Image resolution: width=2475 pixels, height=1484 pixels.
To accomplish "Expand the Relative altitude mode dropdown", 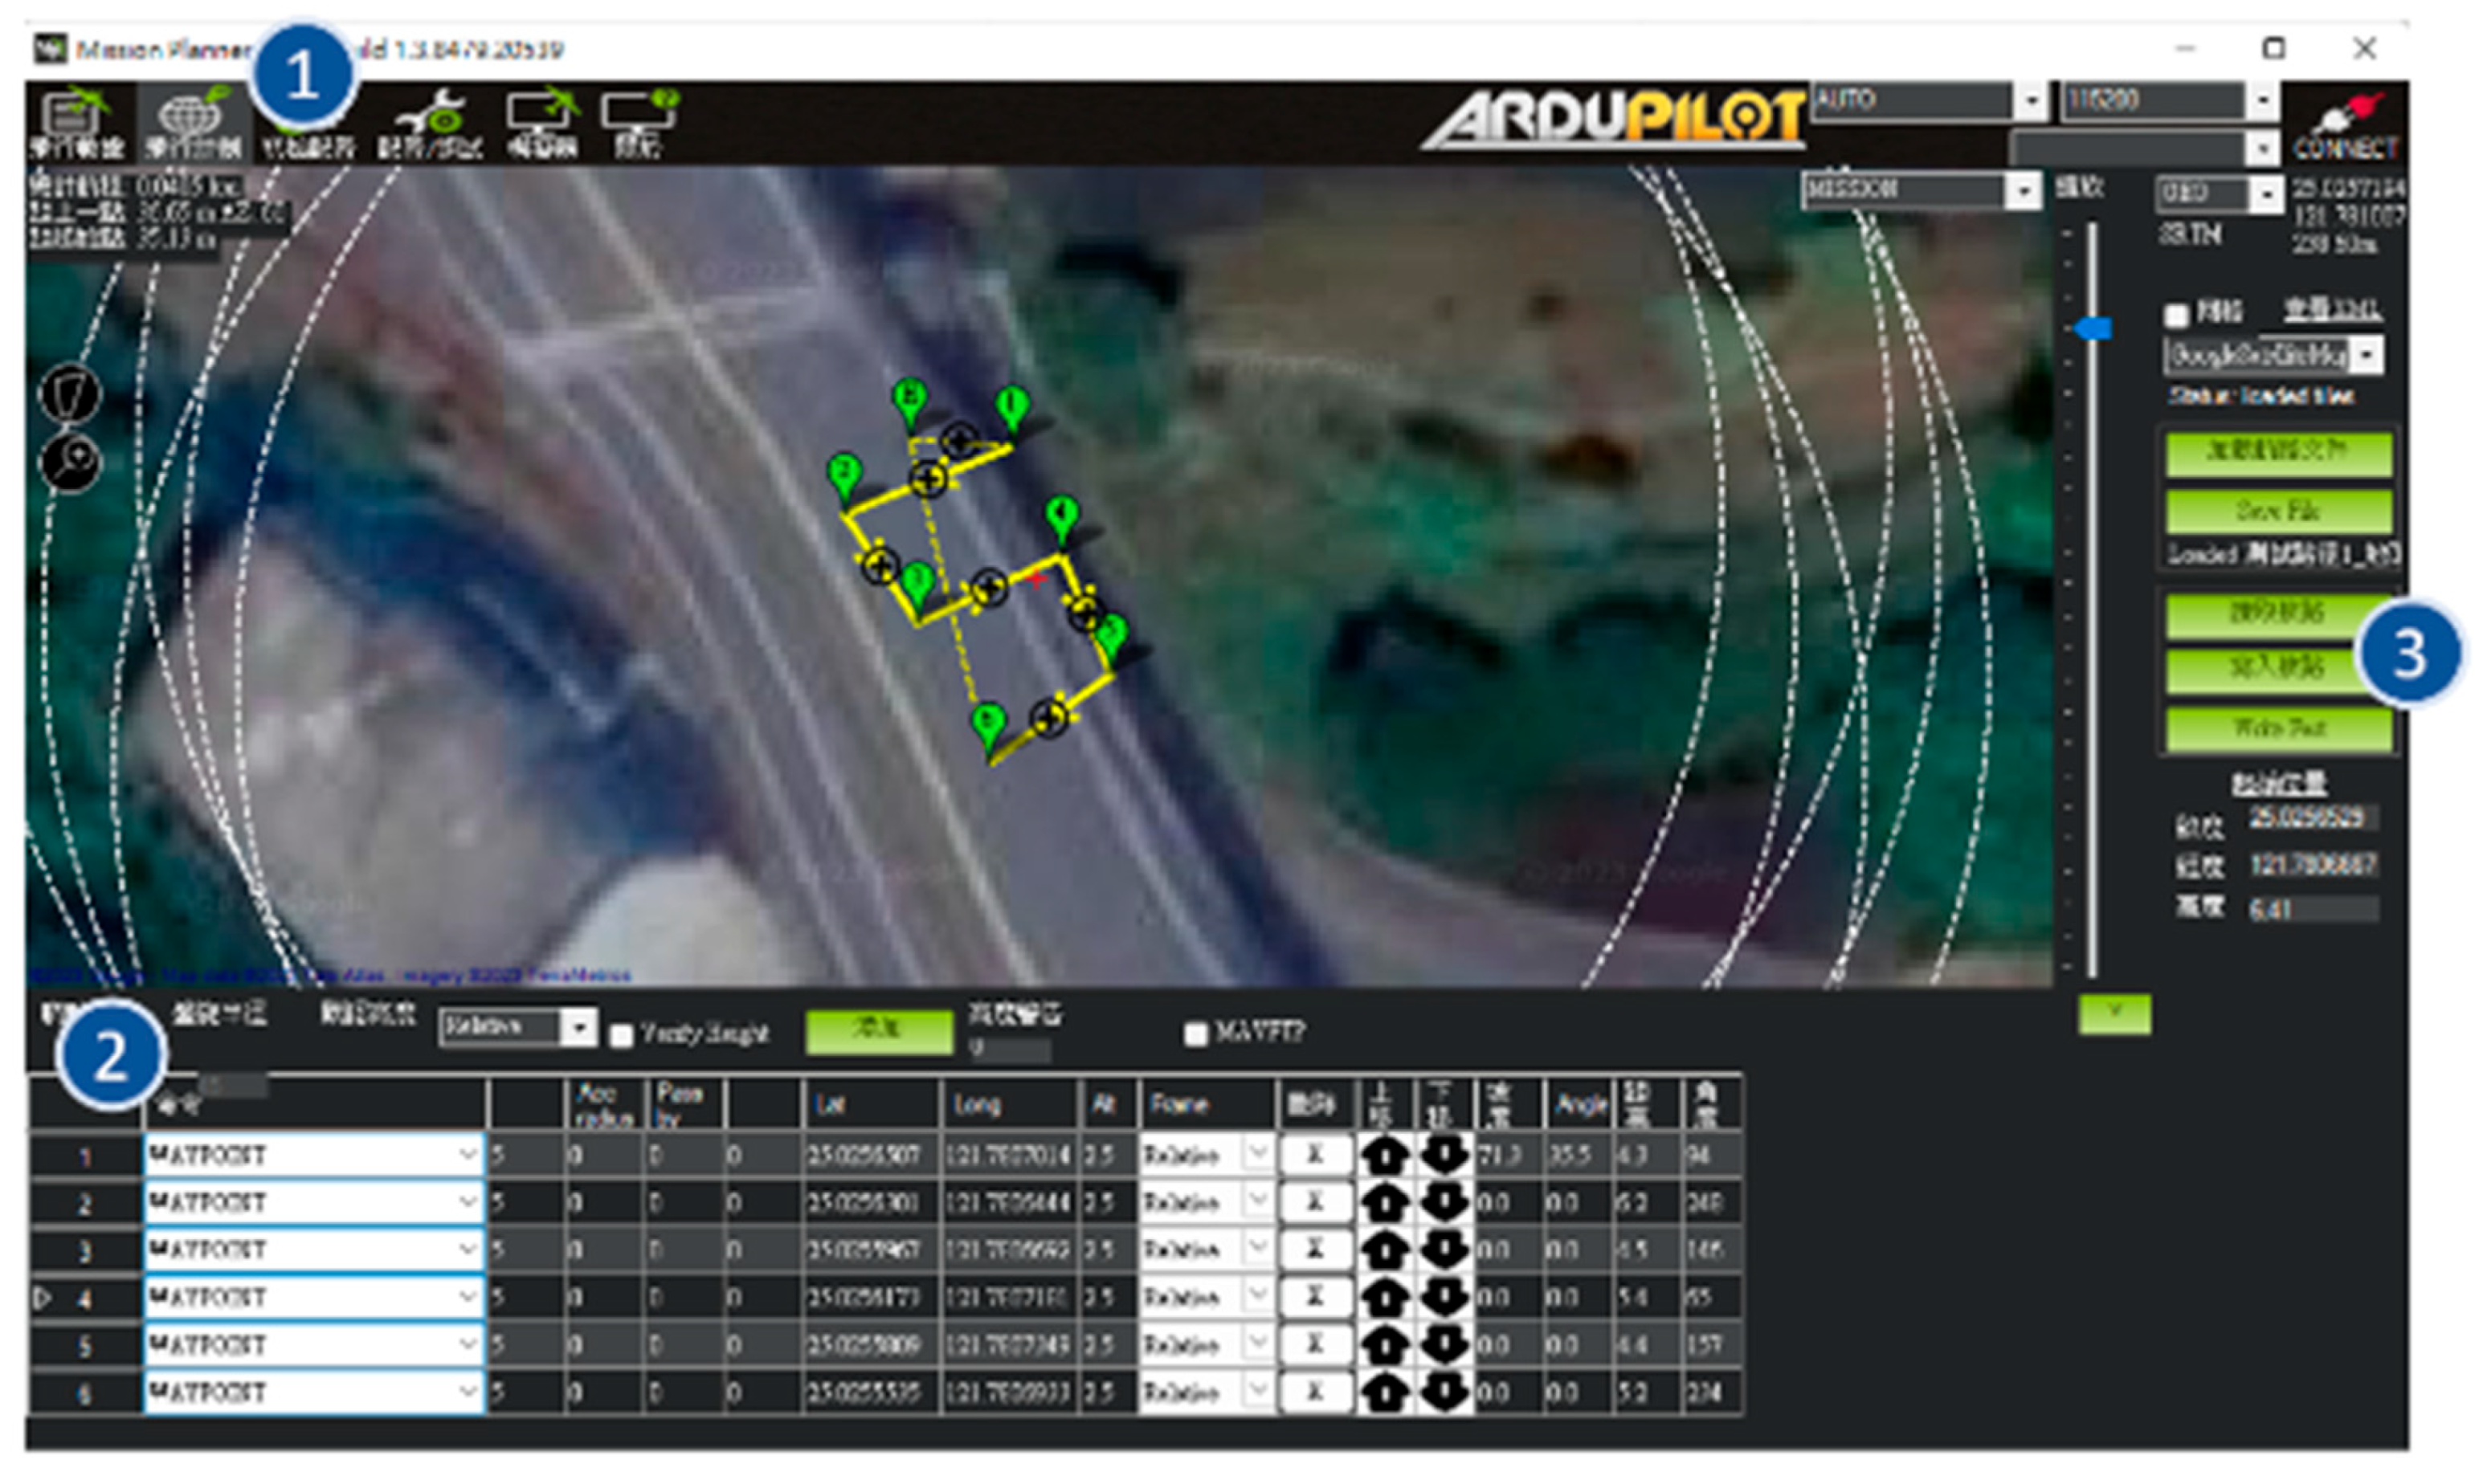I will [578, 1027].
